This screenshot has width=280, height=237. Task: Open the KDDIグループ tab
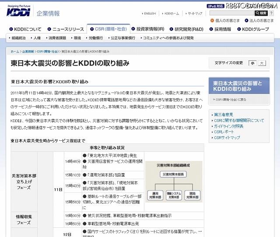point(253,29)
